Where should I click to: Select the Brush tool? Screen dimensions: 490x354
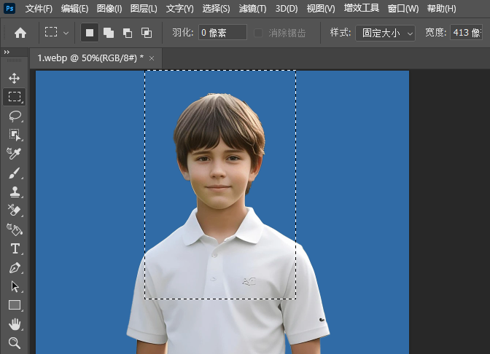point(15,173)
